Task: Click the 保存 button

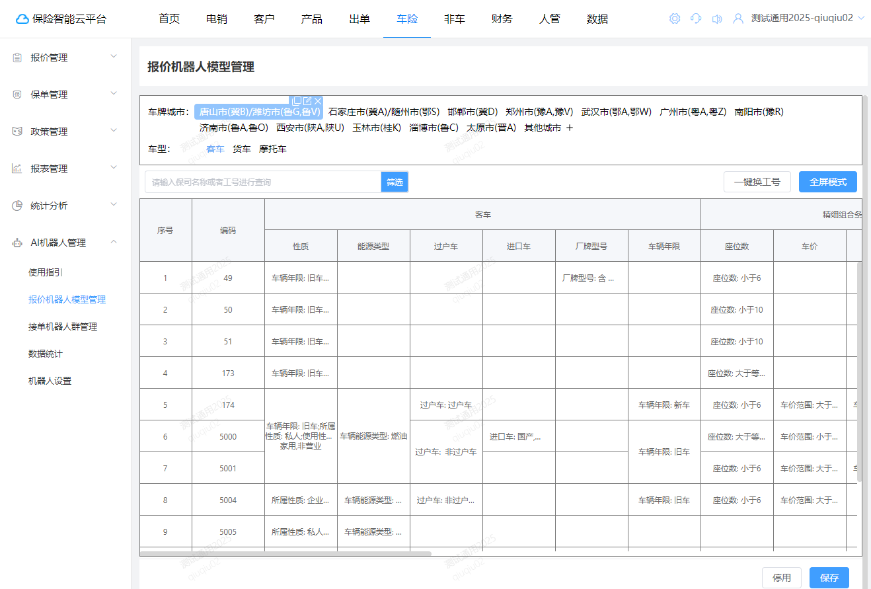Action: 829,578
